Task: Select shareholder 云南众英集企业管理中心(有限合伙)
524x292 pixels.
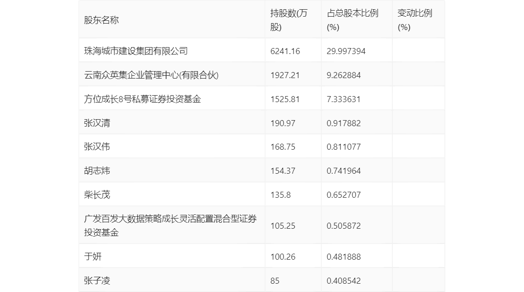Action: point(151,75)
